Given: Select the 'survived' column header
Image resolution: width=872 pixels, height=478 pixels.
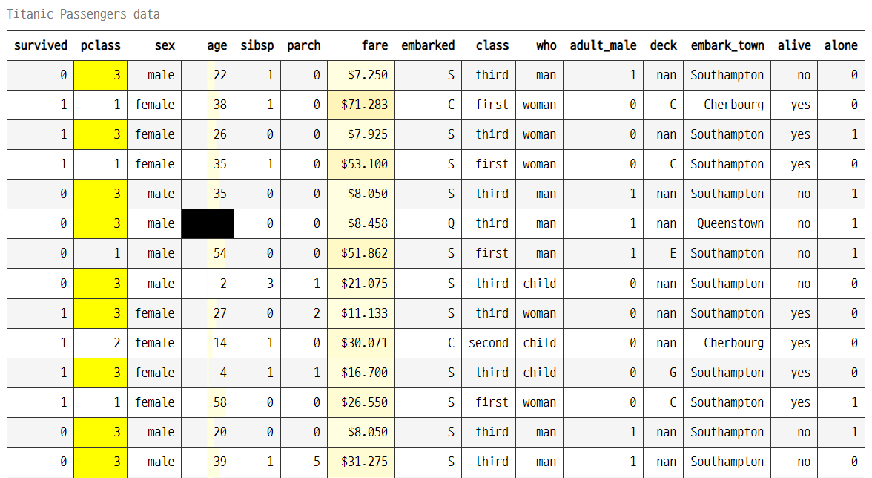Looking at the screenshot, I should tap(41, 45).
